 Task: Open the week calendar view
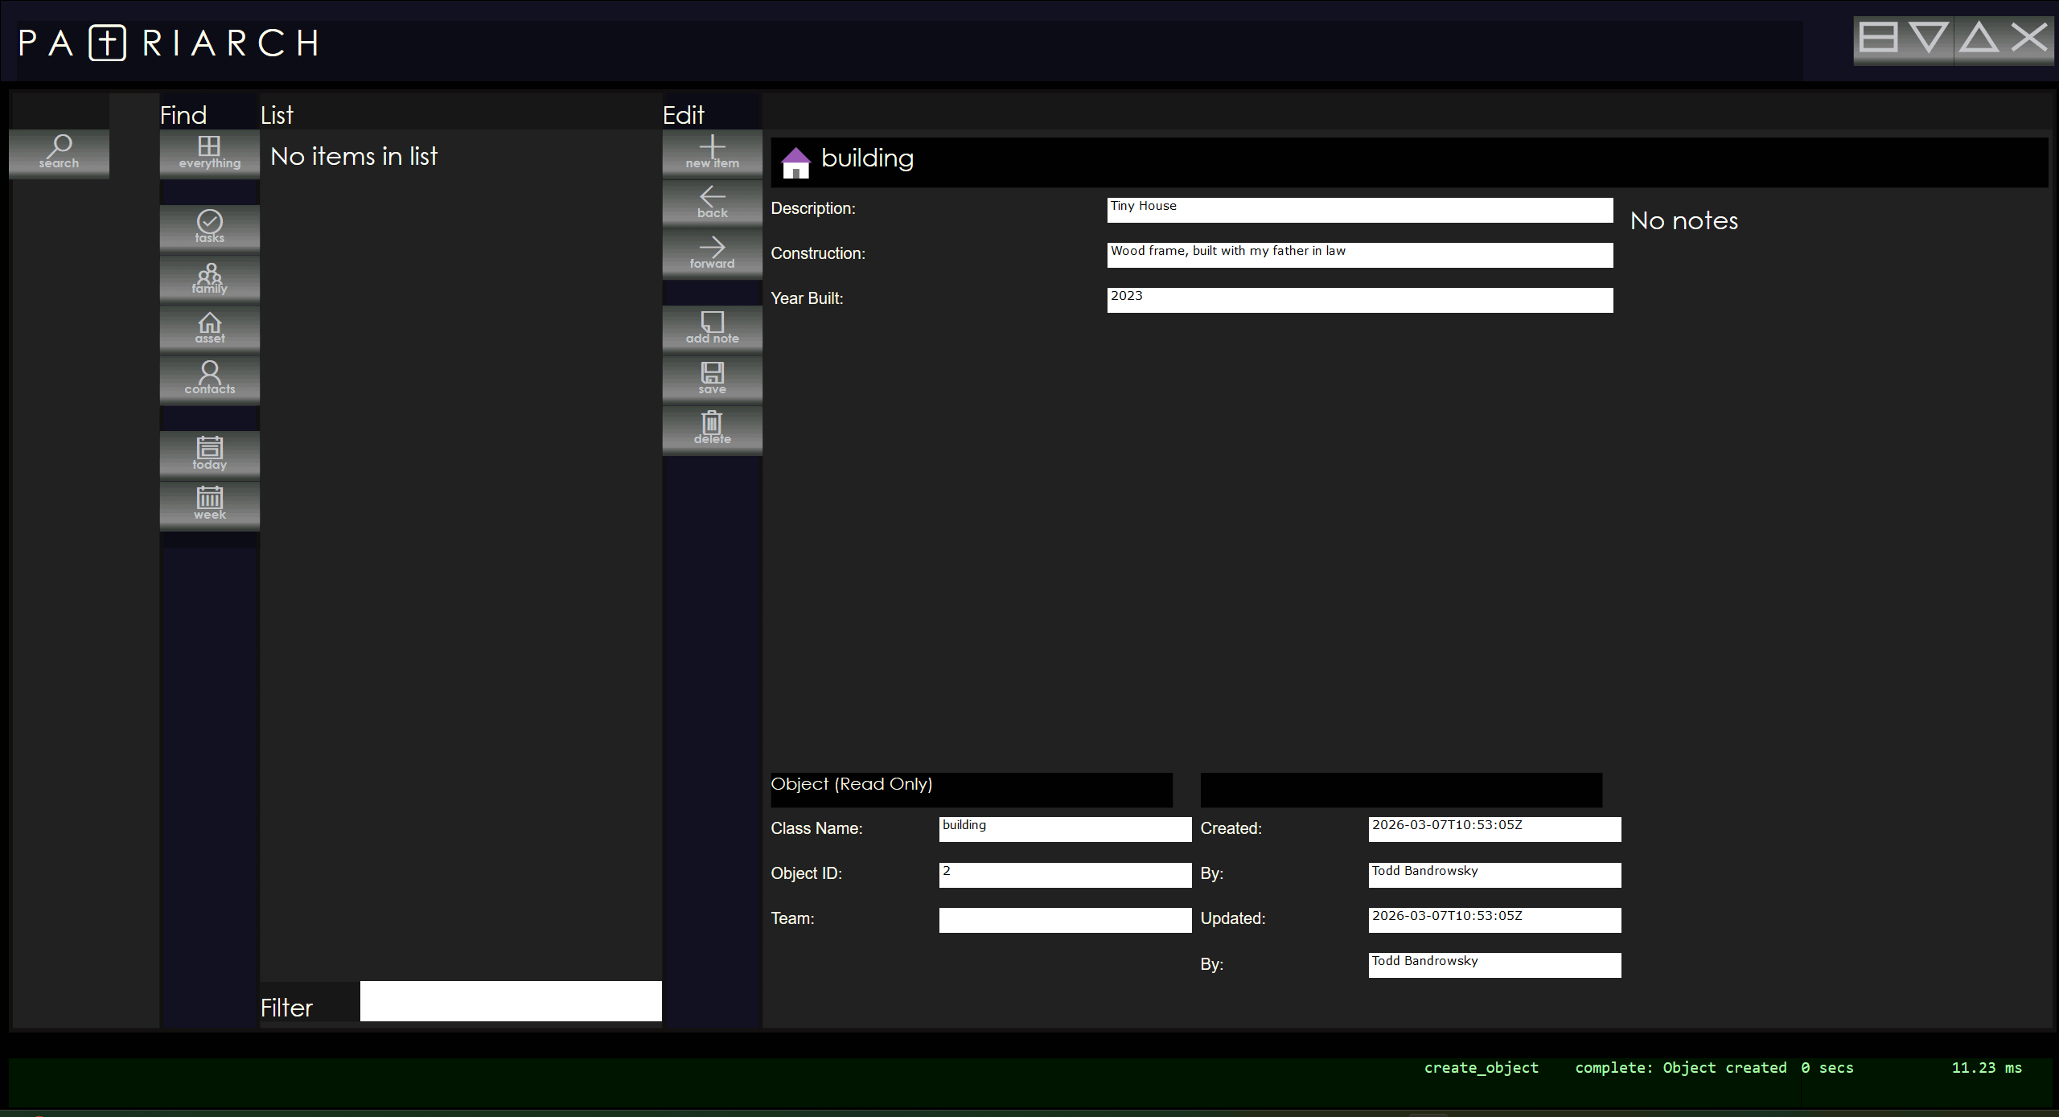209,504
